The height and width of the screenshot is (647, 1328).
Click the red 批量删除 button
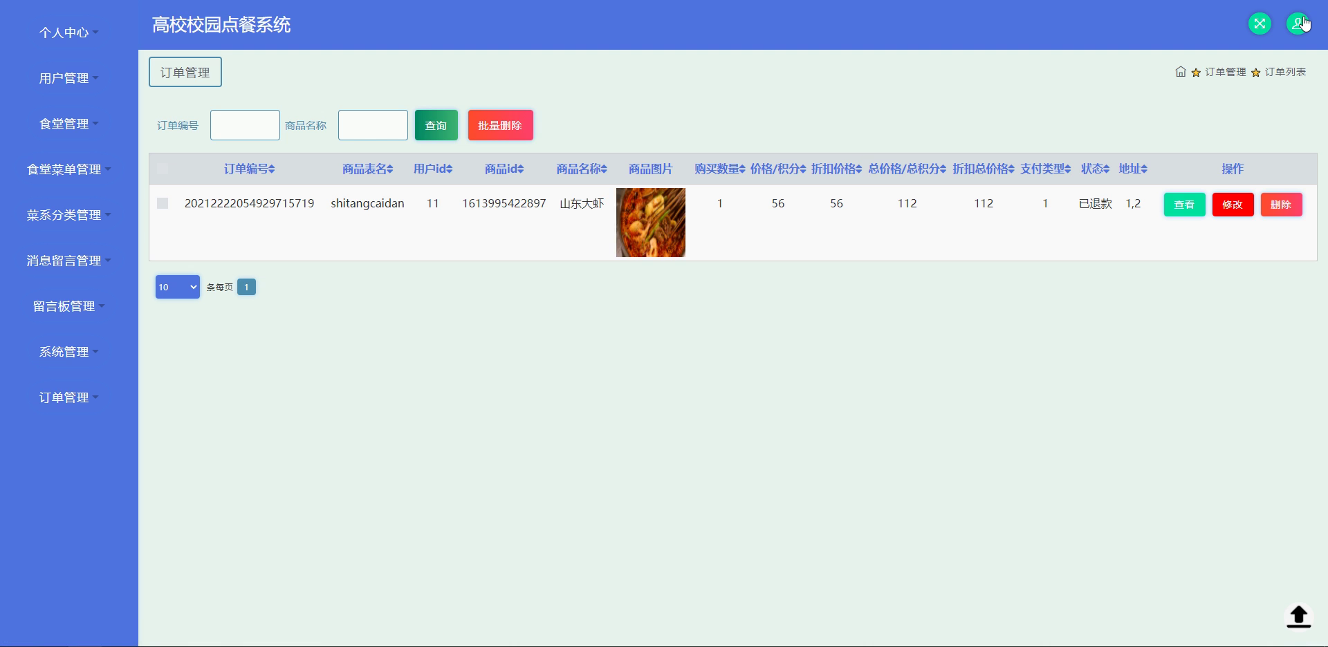(x=500, y=125)
